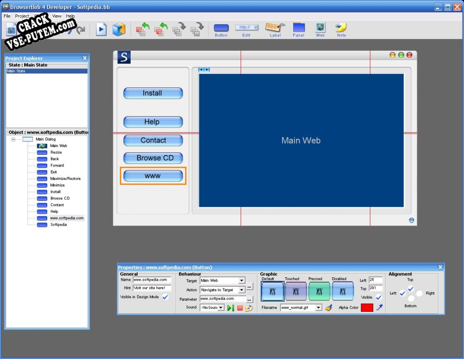Click the redo arrow in the toolbar
464x359 pixels.
click(x=80, y=29)
